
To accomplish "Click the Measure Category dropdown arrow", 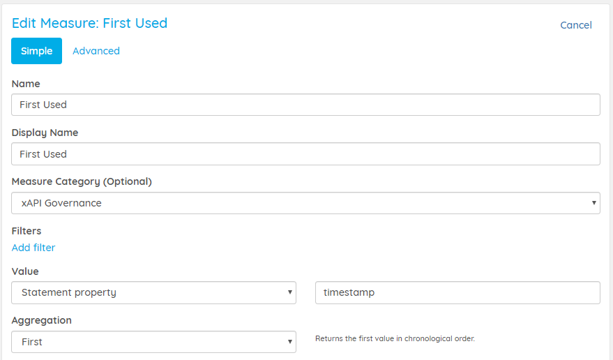I will click(x=594, y=203).
